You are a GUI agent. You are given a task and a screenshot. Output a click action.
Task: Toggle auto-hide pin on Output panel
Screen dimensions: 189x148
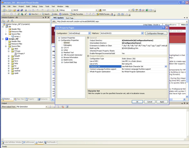pyautogui.click(x=184, y=103)
